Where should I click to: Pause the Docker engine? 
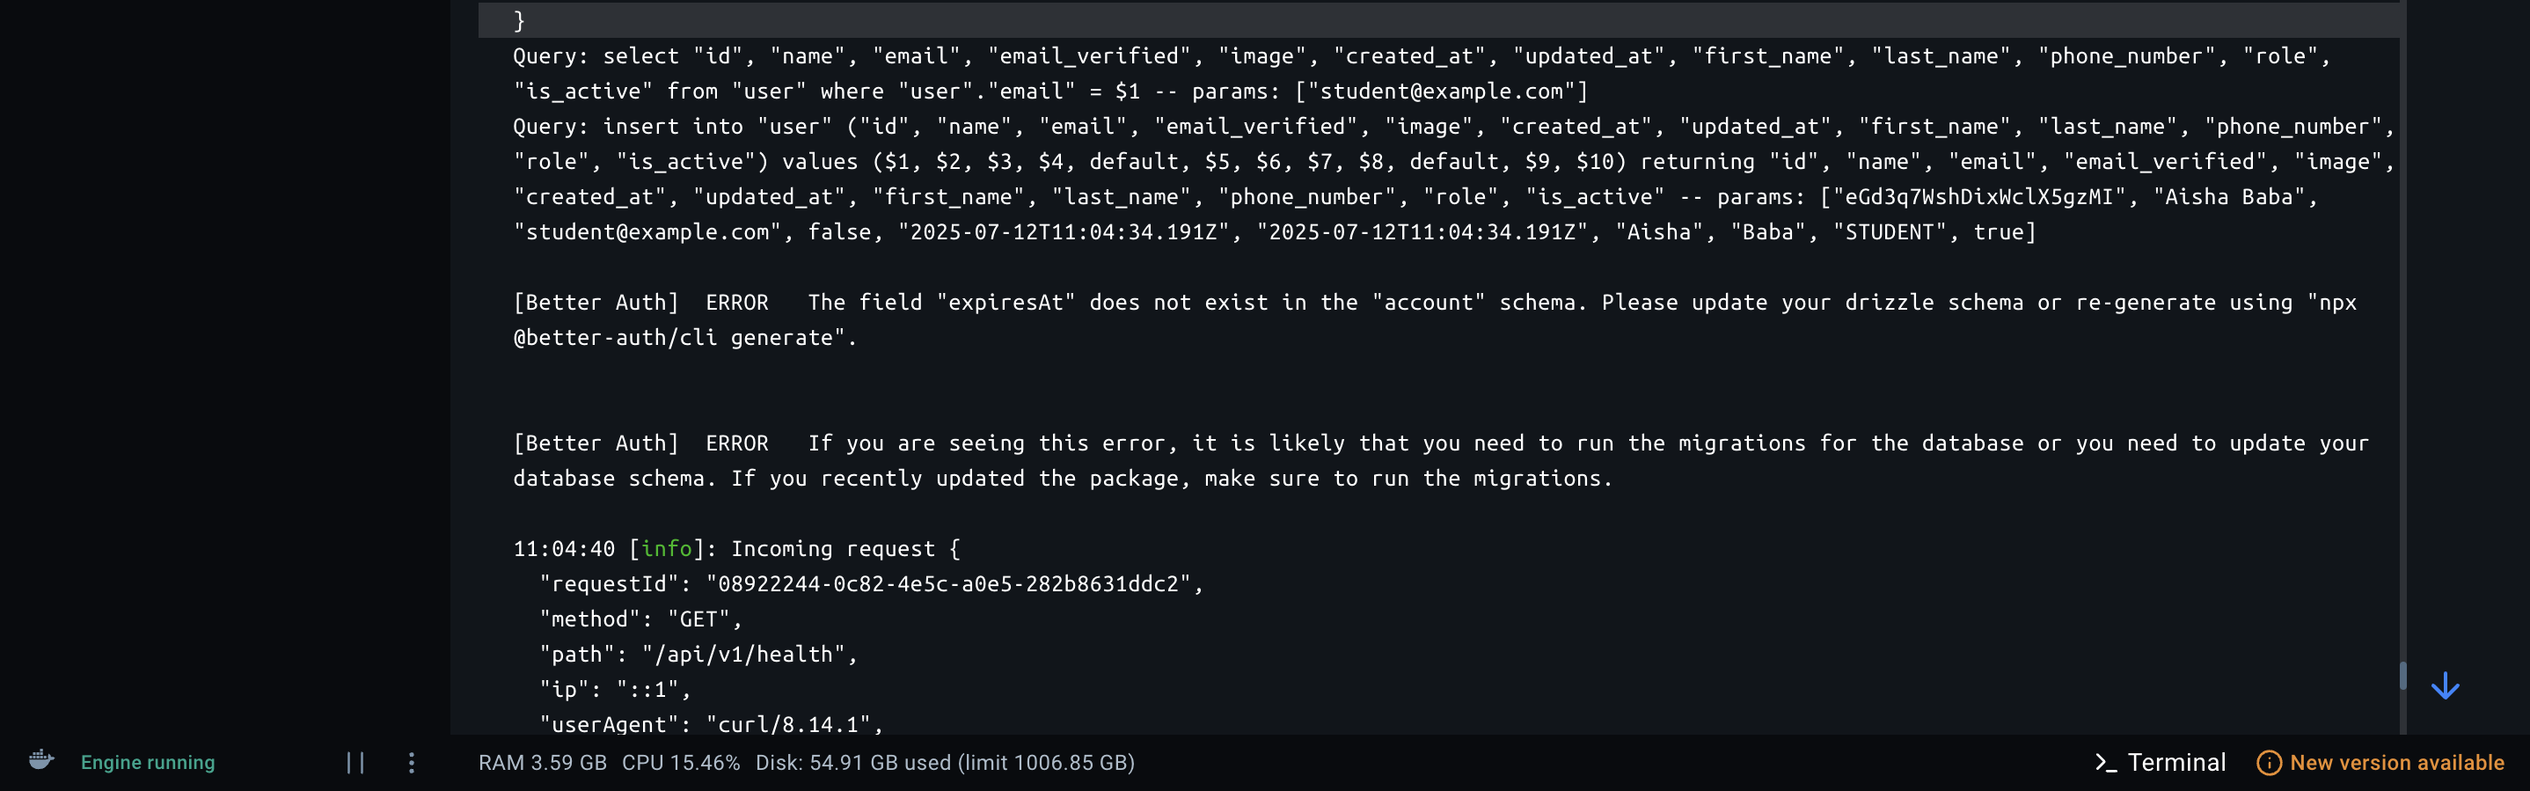click(355, 763)
